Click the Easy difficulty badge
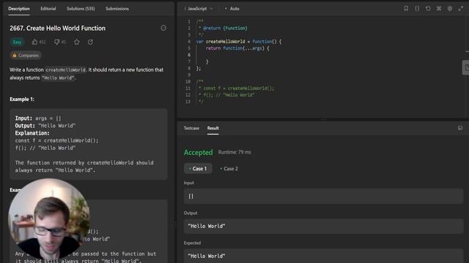This screenshot has height=263, width=469. [x=17, y=42]
